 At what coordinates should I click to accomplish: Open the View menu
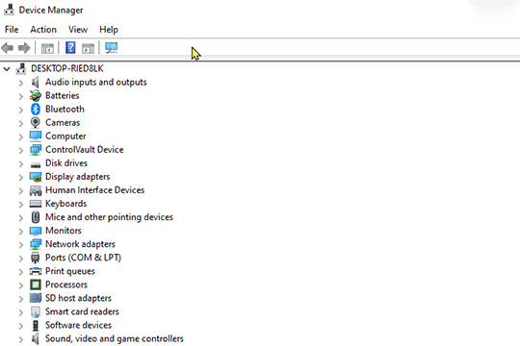pos(78,30)
